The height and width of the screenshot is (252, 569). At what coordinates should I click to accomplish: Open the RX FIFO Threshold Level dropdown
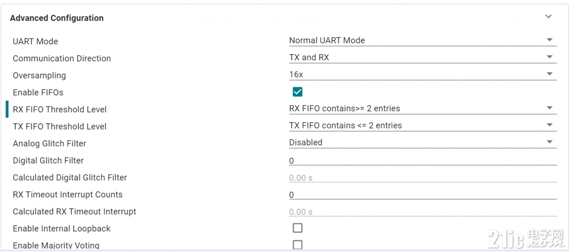click(x=423, y=108)
